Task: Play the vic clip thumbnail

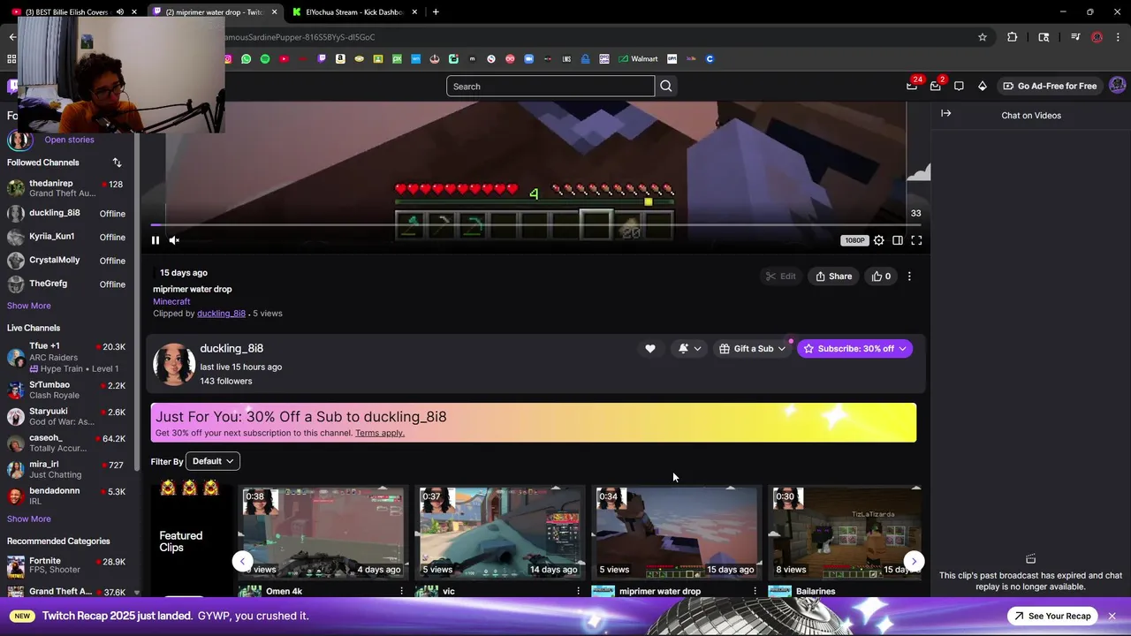Action: (500, 533)
